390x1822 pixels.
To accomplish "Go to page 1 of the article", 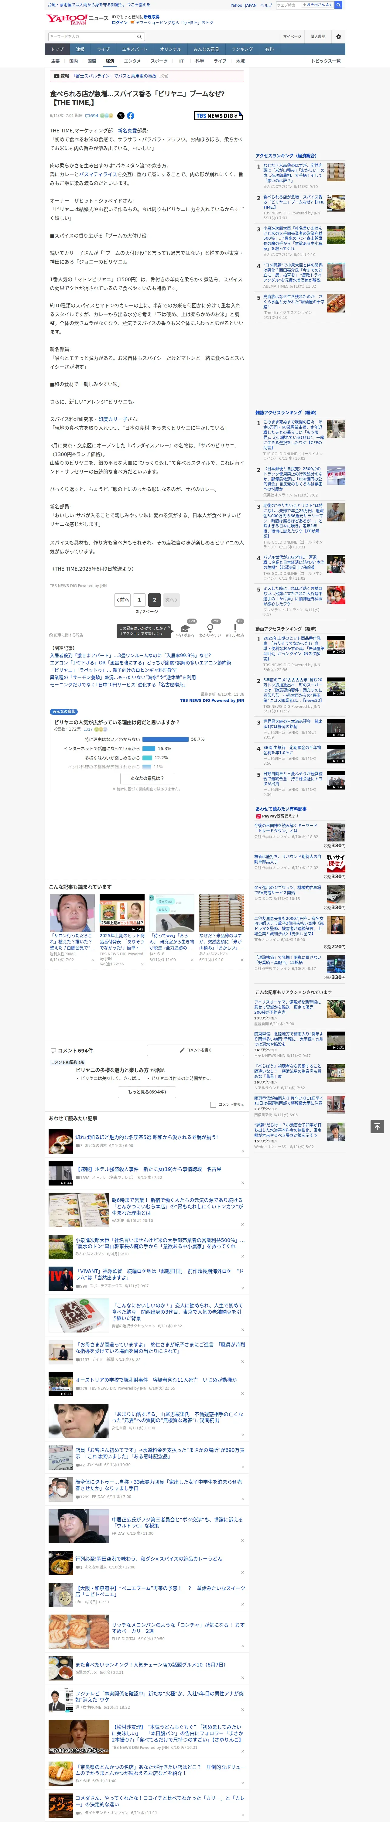I will (139, 600).
